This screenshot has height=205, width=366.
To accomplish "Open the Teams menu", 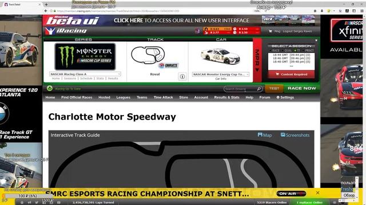I will [x=142, y=97].
